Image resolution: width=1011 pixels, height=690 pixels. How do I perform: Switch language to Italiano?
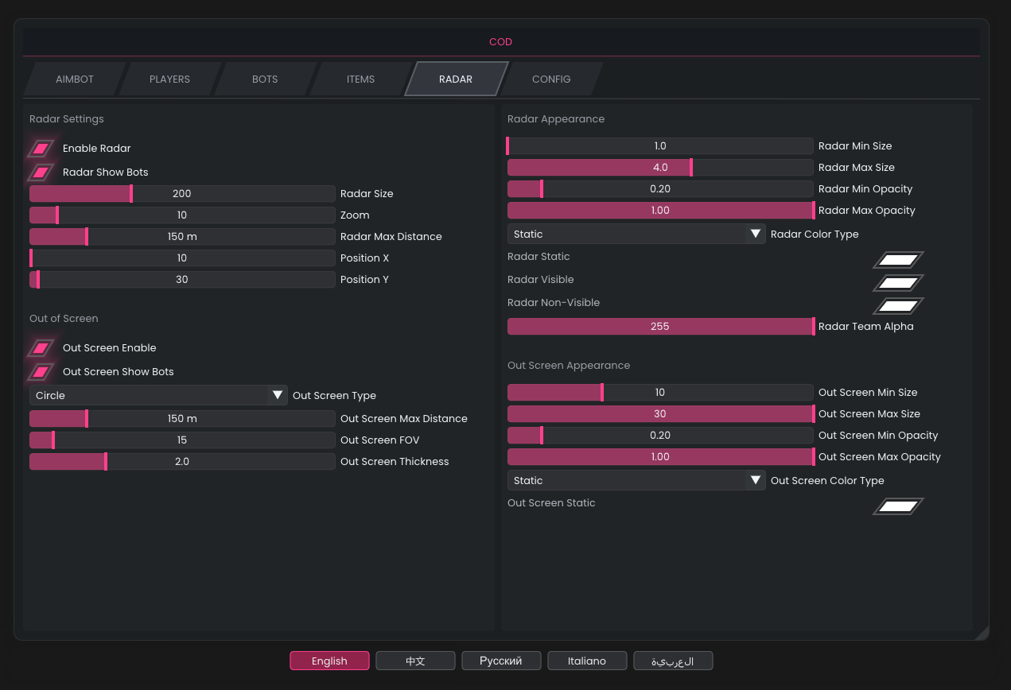[x=587, y=661]
